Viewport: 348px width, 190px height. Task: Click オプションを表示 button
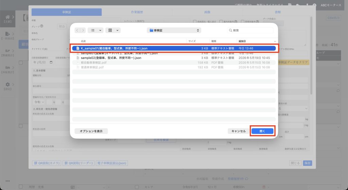[x=91, y=131]
